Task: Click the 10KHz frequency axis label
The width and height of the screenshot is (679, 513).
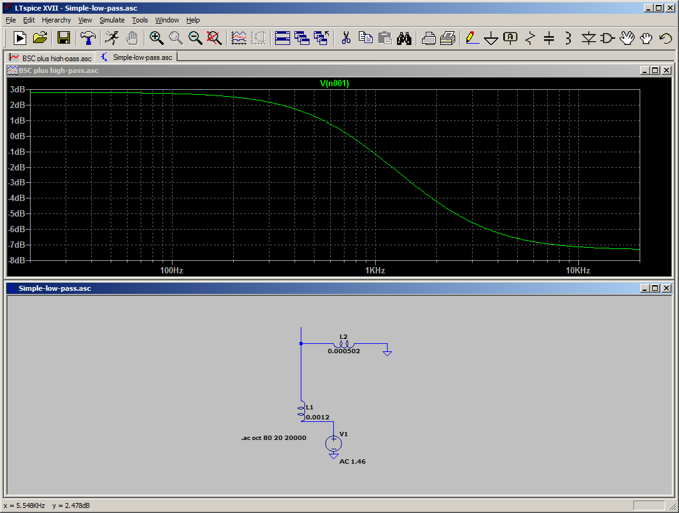Action: pyautogui.click(x=578, y=271)
